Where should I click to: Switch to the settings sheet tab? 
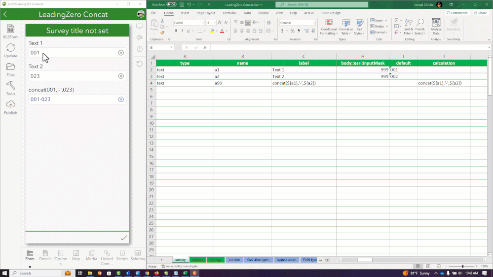click(x=216, y=260)
